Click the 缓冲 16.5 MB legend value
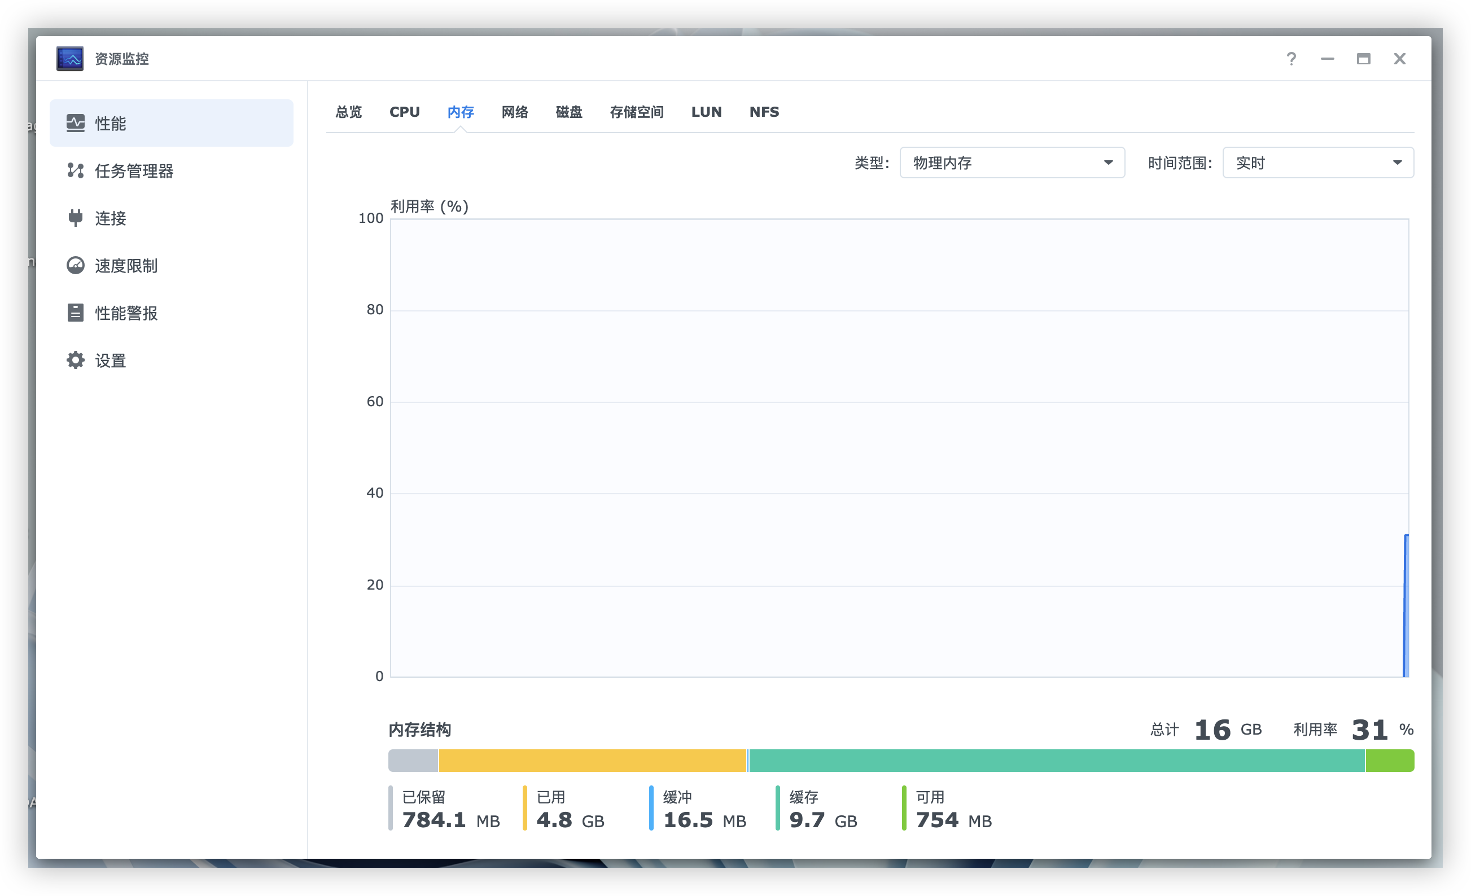The width and height of the screenshot is (1471, 896). (x=704, y=820)
